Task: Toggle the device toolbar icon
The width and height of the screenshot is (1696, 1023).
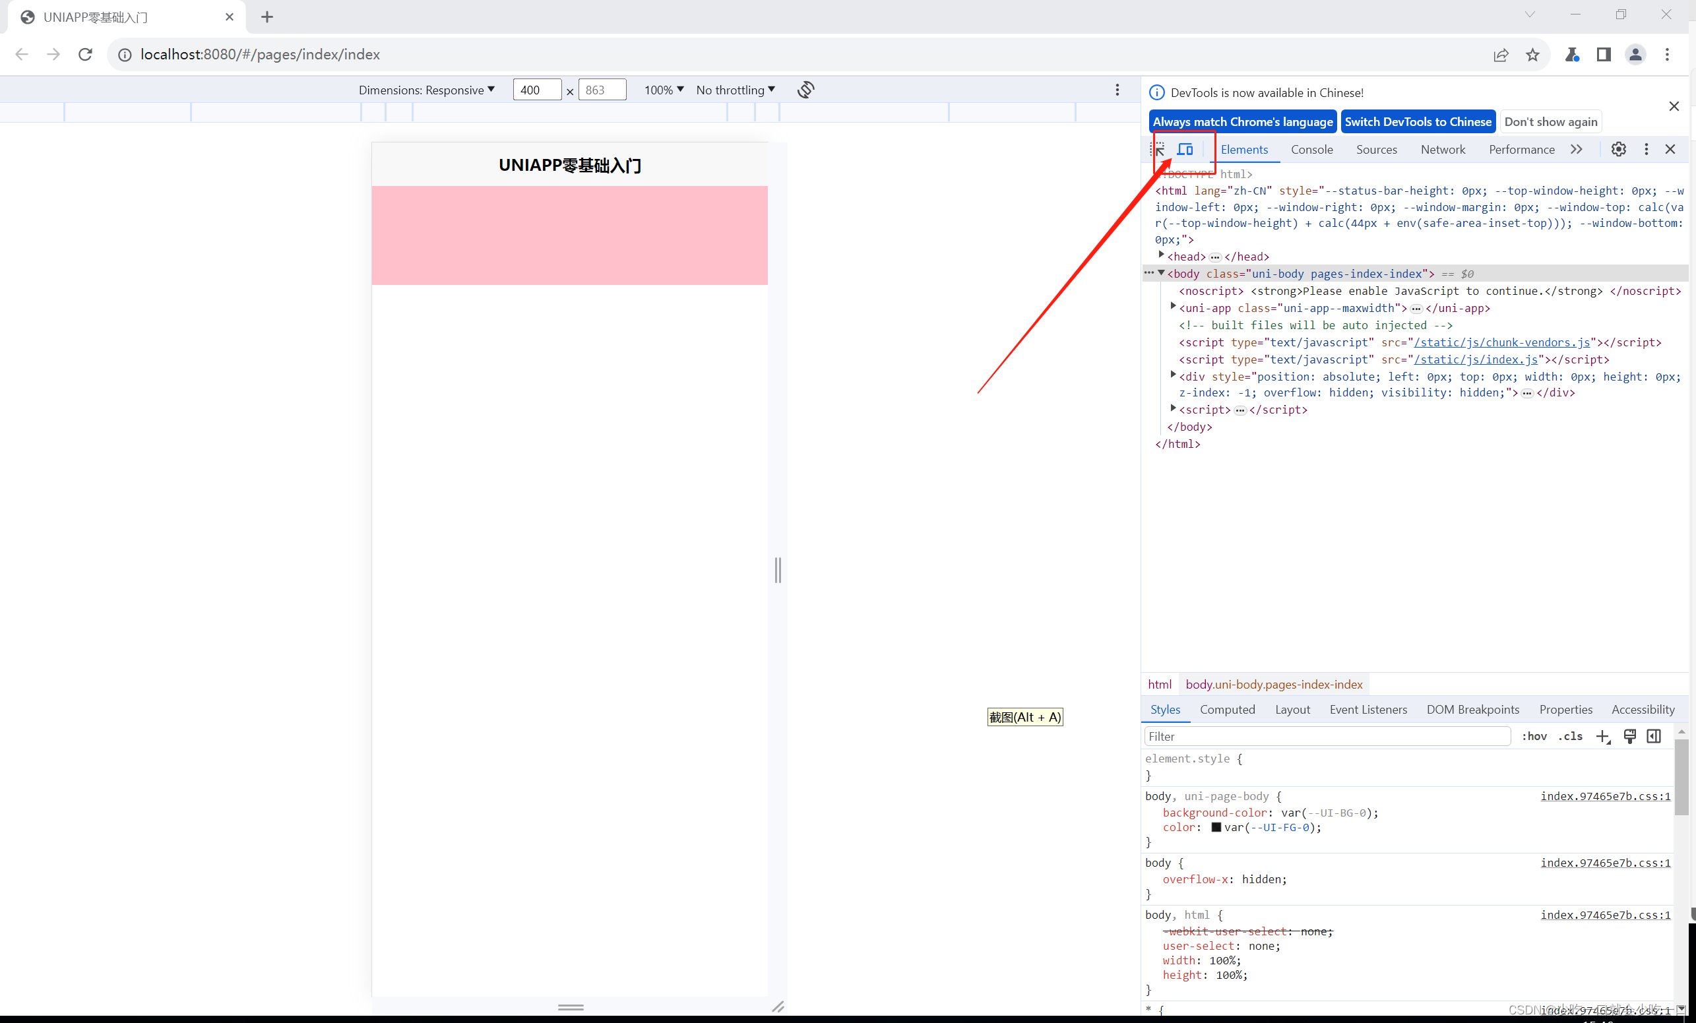Action: (1185, 149)
